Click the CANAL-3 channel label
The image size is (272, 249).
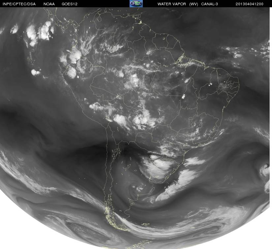click(209, 4)
